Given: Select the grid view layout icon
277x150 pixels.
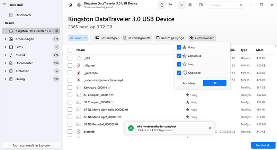Looking at the screenshot, I should 190,5.
